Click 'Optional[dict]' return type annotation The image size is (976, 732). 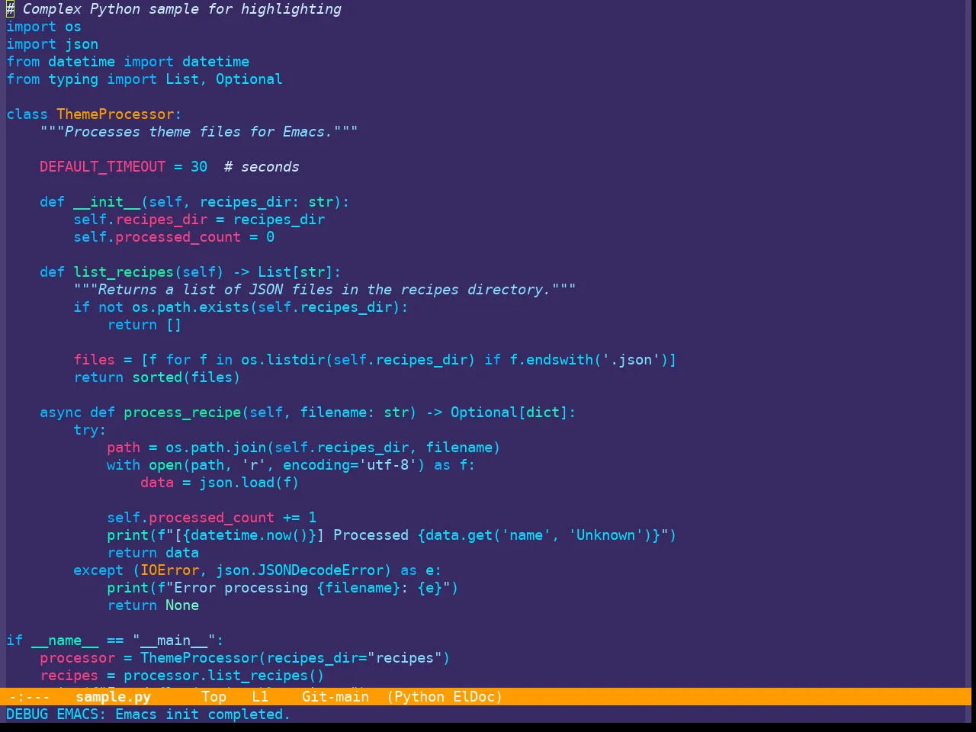[x=509, y=413]
